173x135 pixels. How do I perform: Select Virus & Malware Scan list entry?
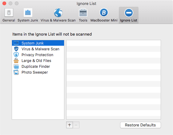coord(38,49)
